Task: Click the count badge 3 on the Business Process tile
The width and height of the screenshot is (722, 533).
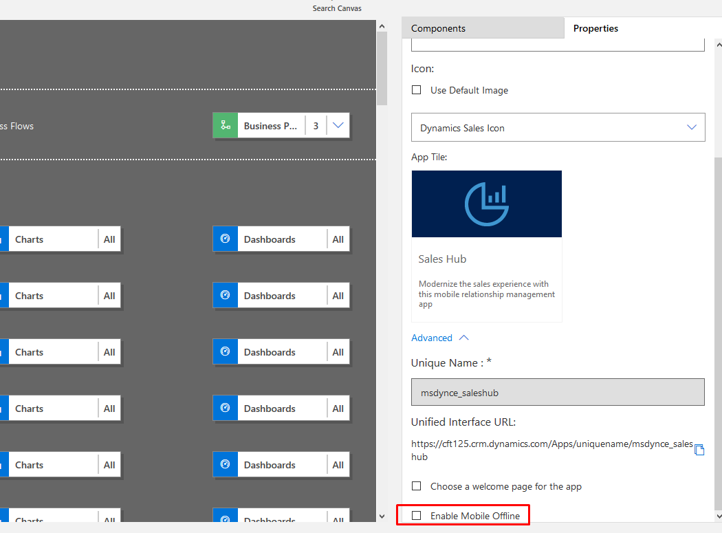Action: coord(316,125)
